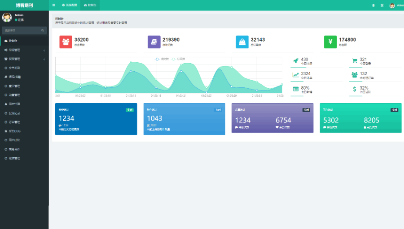Click the 32% stat value

(x=364, y=88)
